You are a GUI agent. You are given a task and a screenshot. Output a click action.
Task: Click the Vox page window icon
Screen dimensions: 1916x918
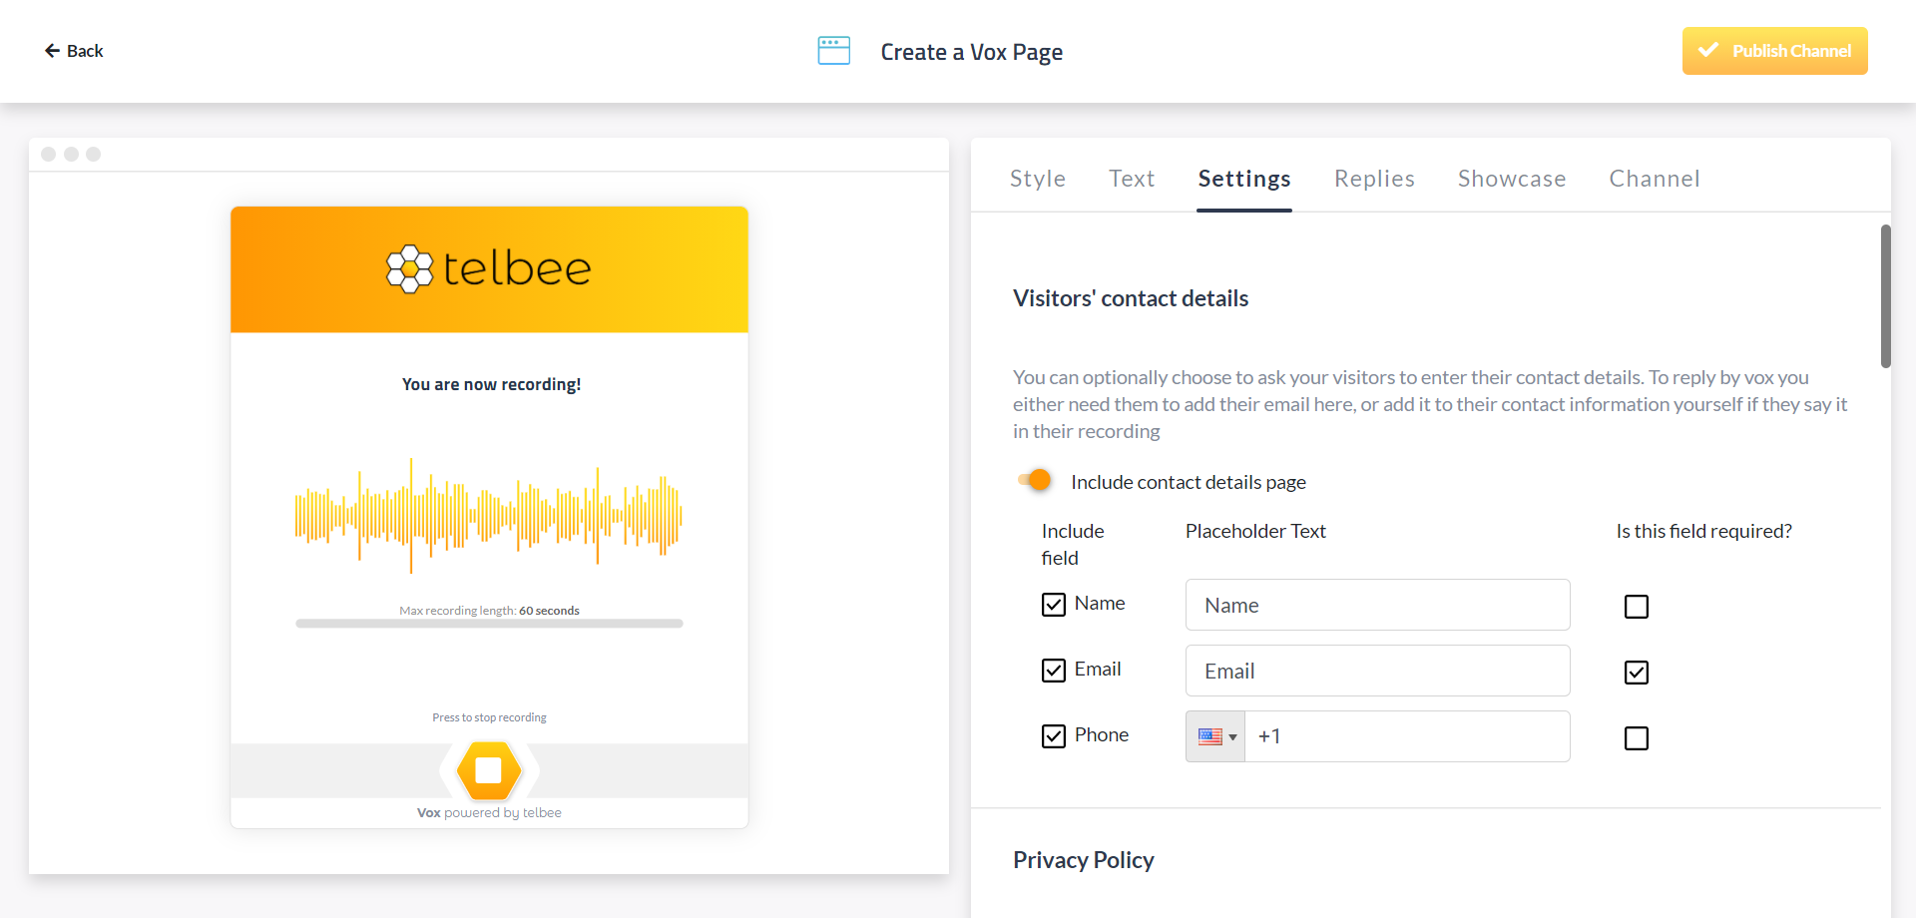pos(833,51)
